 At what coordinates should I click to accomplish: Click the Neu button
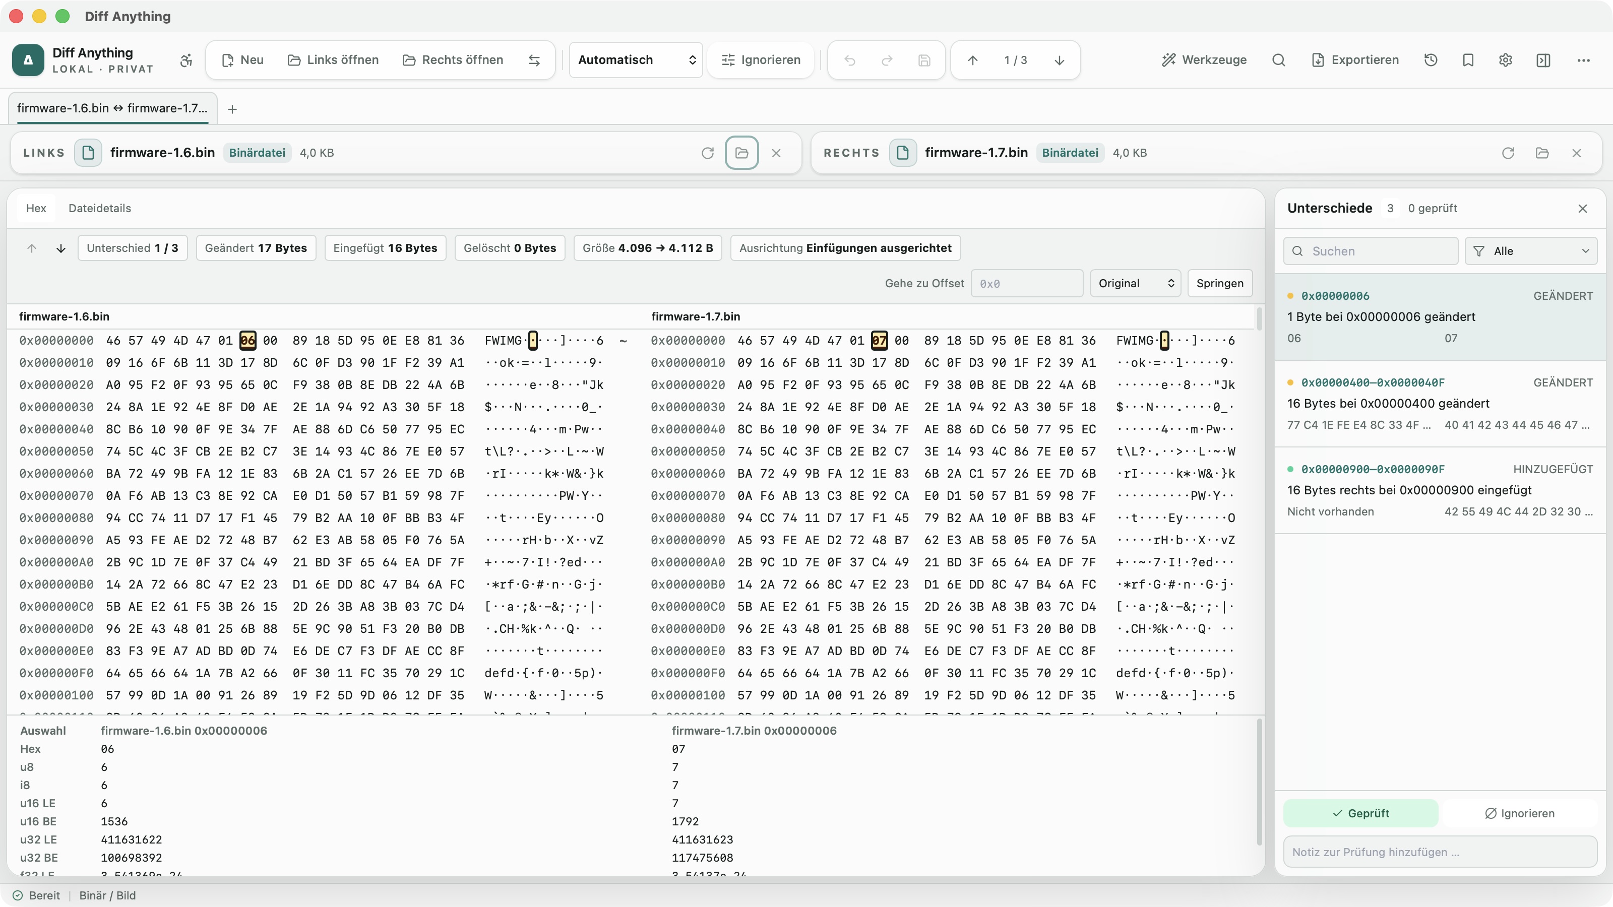[x=243, y=60]
